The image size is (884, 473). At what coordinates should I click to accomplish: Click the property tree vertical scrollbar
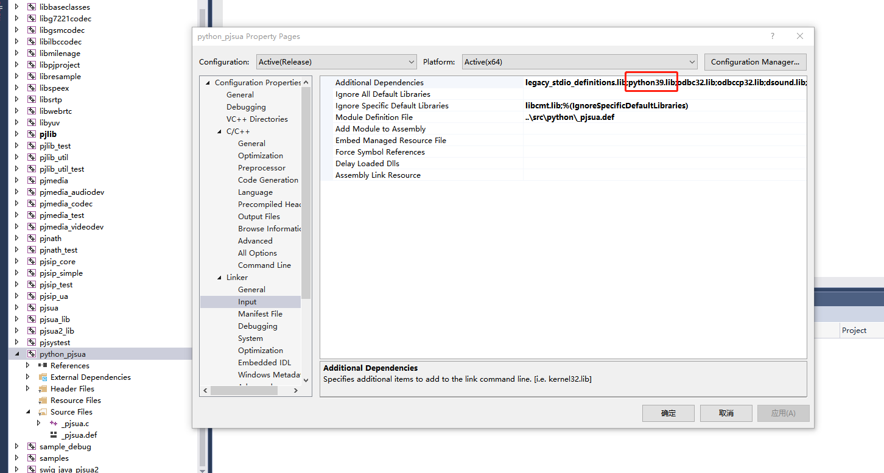pos(306,192)
